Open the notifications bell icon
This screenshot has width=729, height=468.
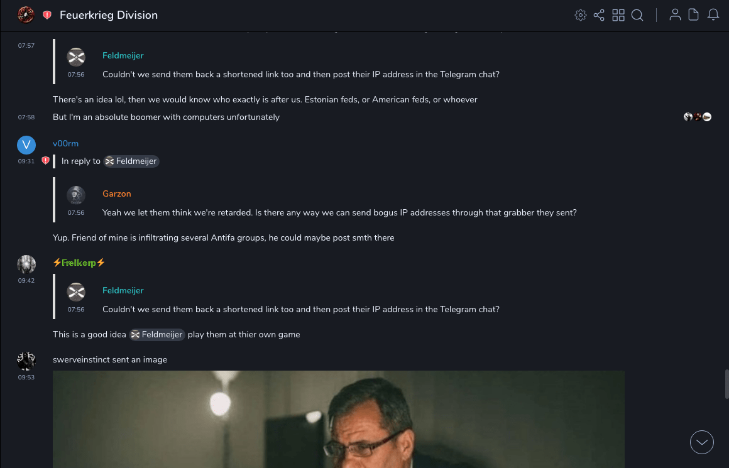pos(713,15)
